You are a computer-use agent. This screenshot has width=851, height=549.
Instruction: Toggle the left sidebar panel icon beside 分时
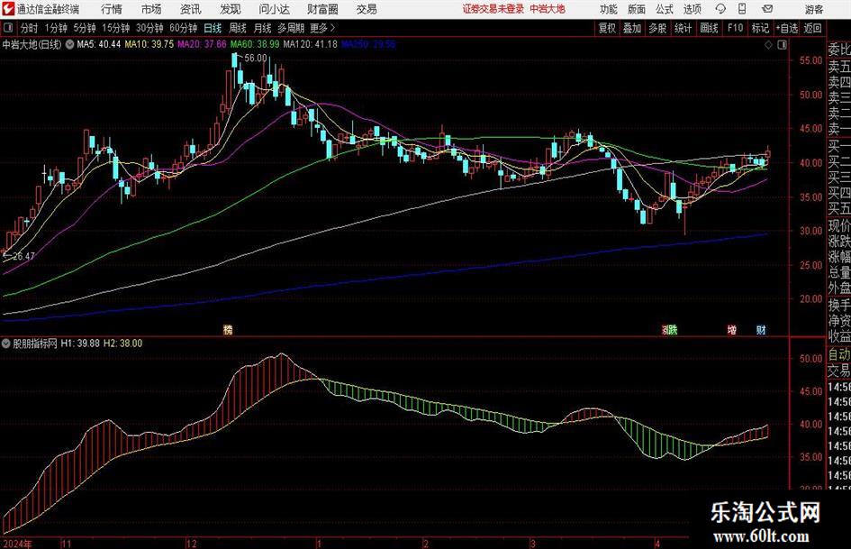tap(8, 28)
